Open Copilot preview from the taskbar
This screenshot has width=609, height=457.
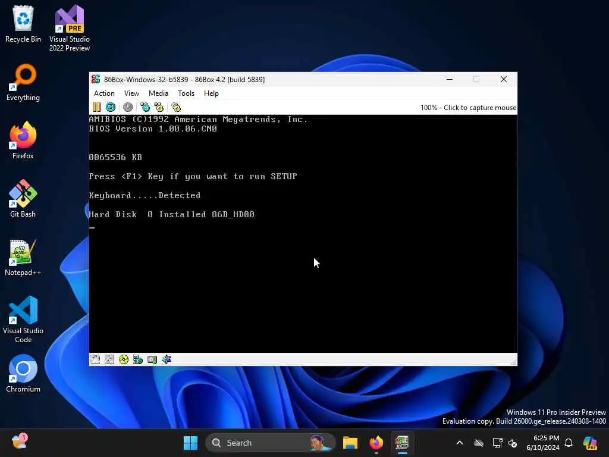coord(590,443)
